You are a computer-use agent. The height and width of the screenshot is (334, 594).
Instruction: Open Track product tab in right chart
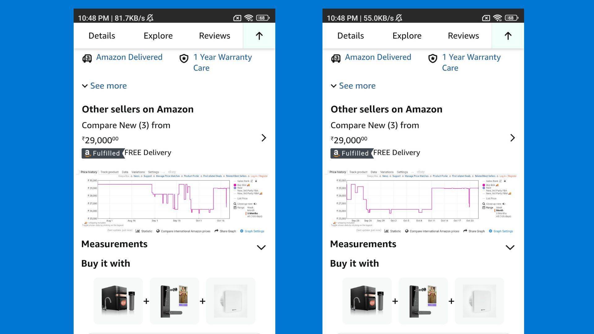click(x=358, y=172)
